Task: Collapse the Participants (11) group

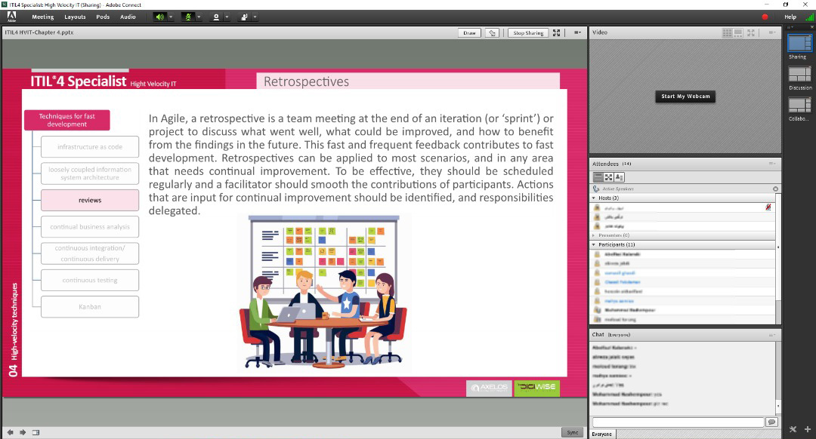Action: pyautogui.click(x=594, y=244)
